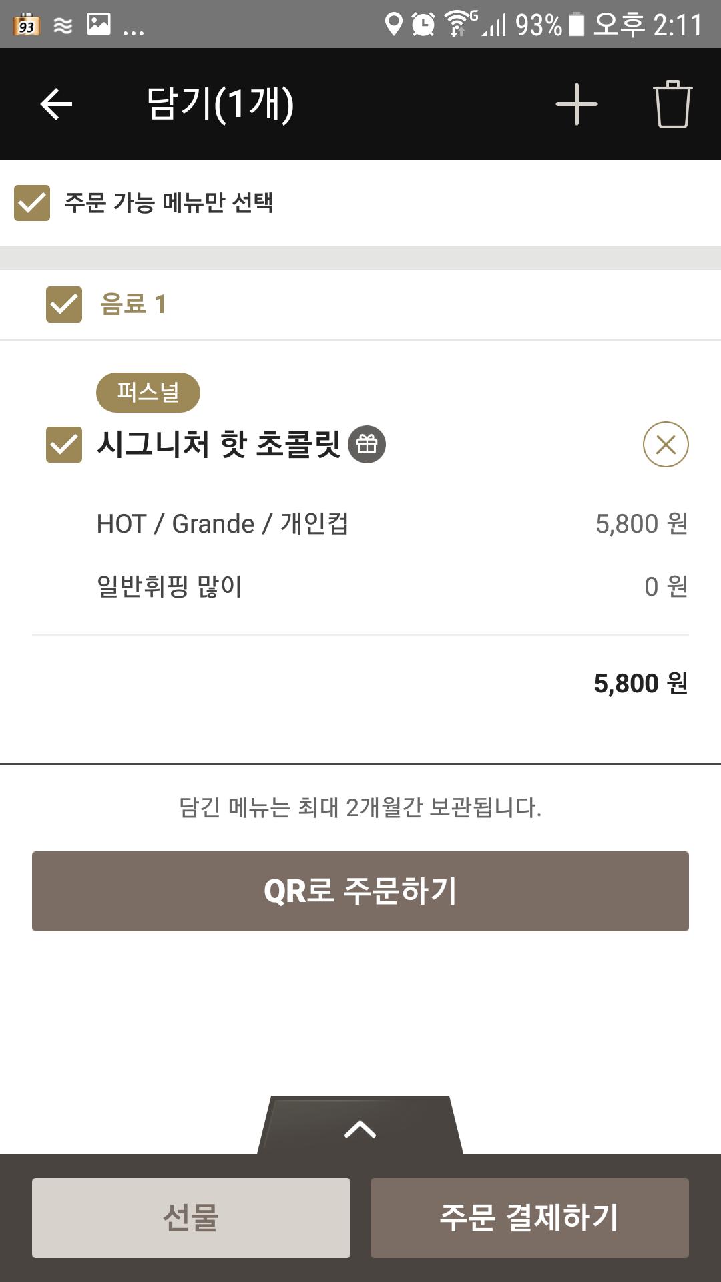
Task: Tap the 퍼스널 personal tag badge
Action: click(148, 392)
